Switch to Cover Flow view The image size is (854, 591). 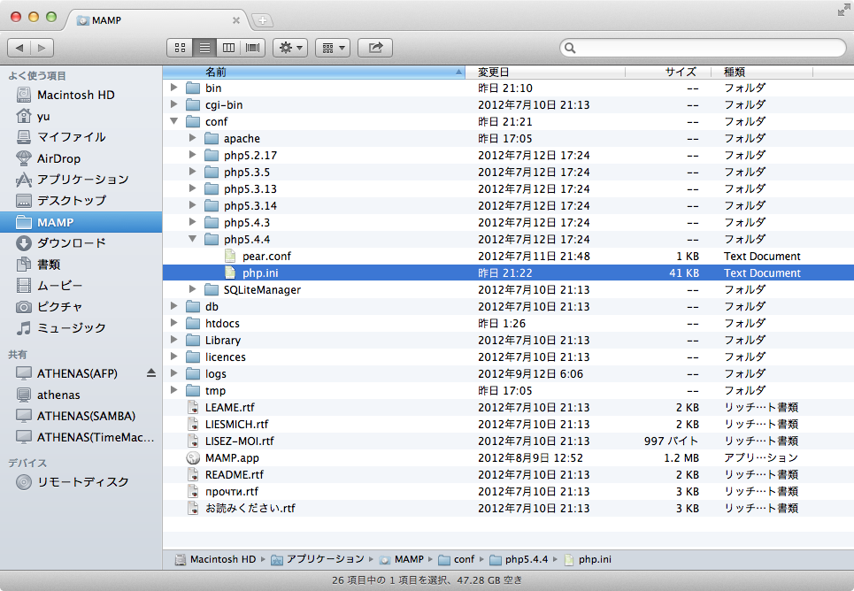click(x=253, y=48)
